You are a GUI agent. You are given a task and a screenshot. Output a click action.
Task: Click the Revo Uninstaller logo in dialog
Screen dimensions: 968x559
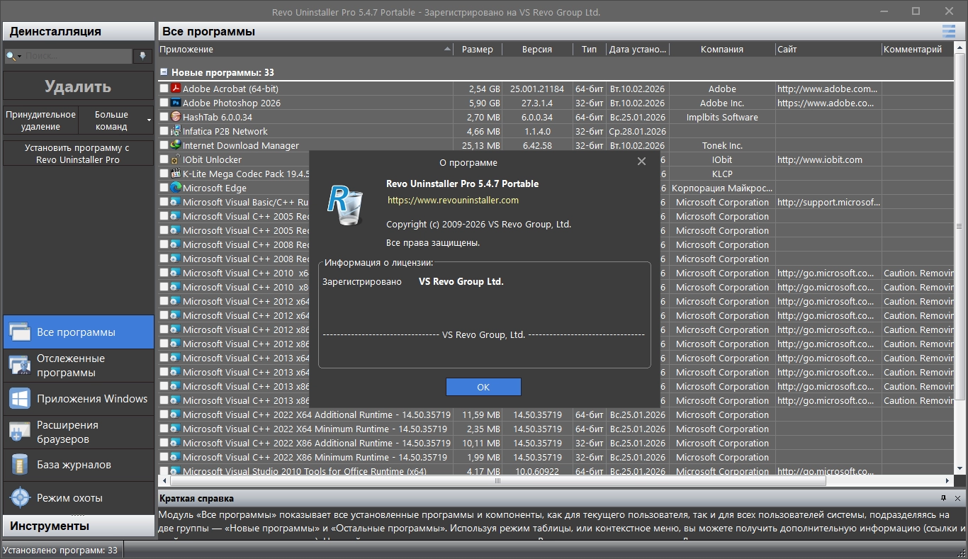345,204
